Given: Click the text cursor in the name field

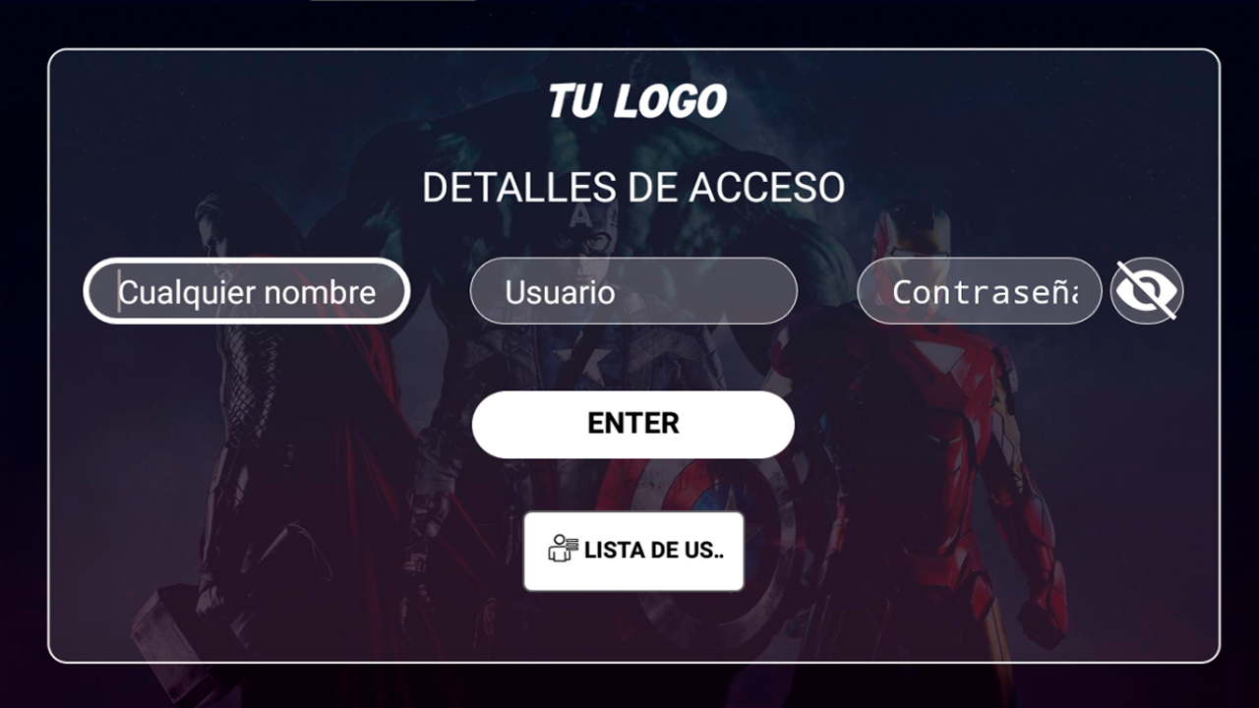Looking at the screenshot, I should coord(120,291).
